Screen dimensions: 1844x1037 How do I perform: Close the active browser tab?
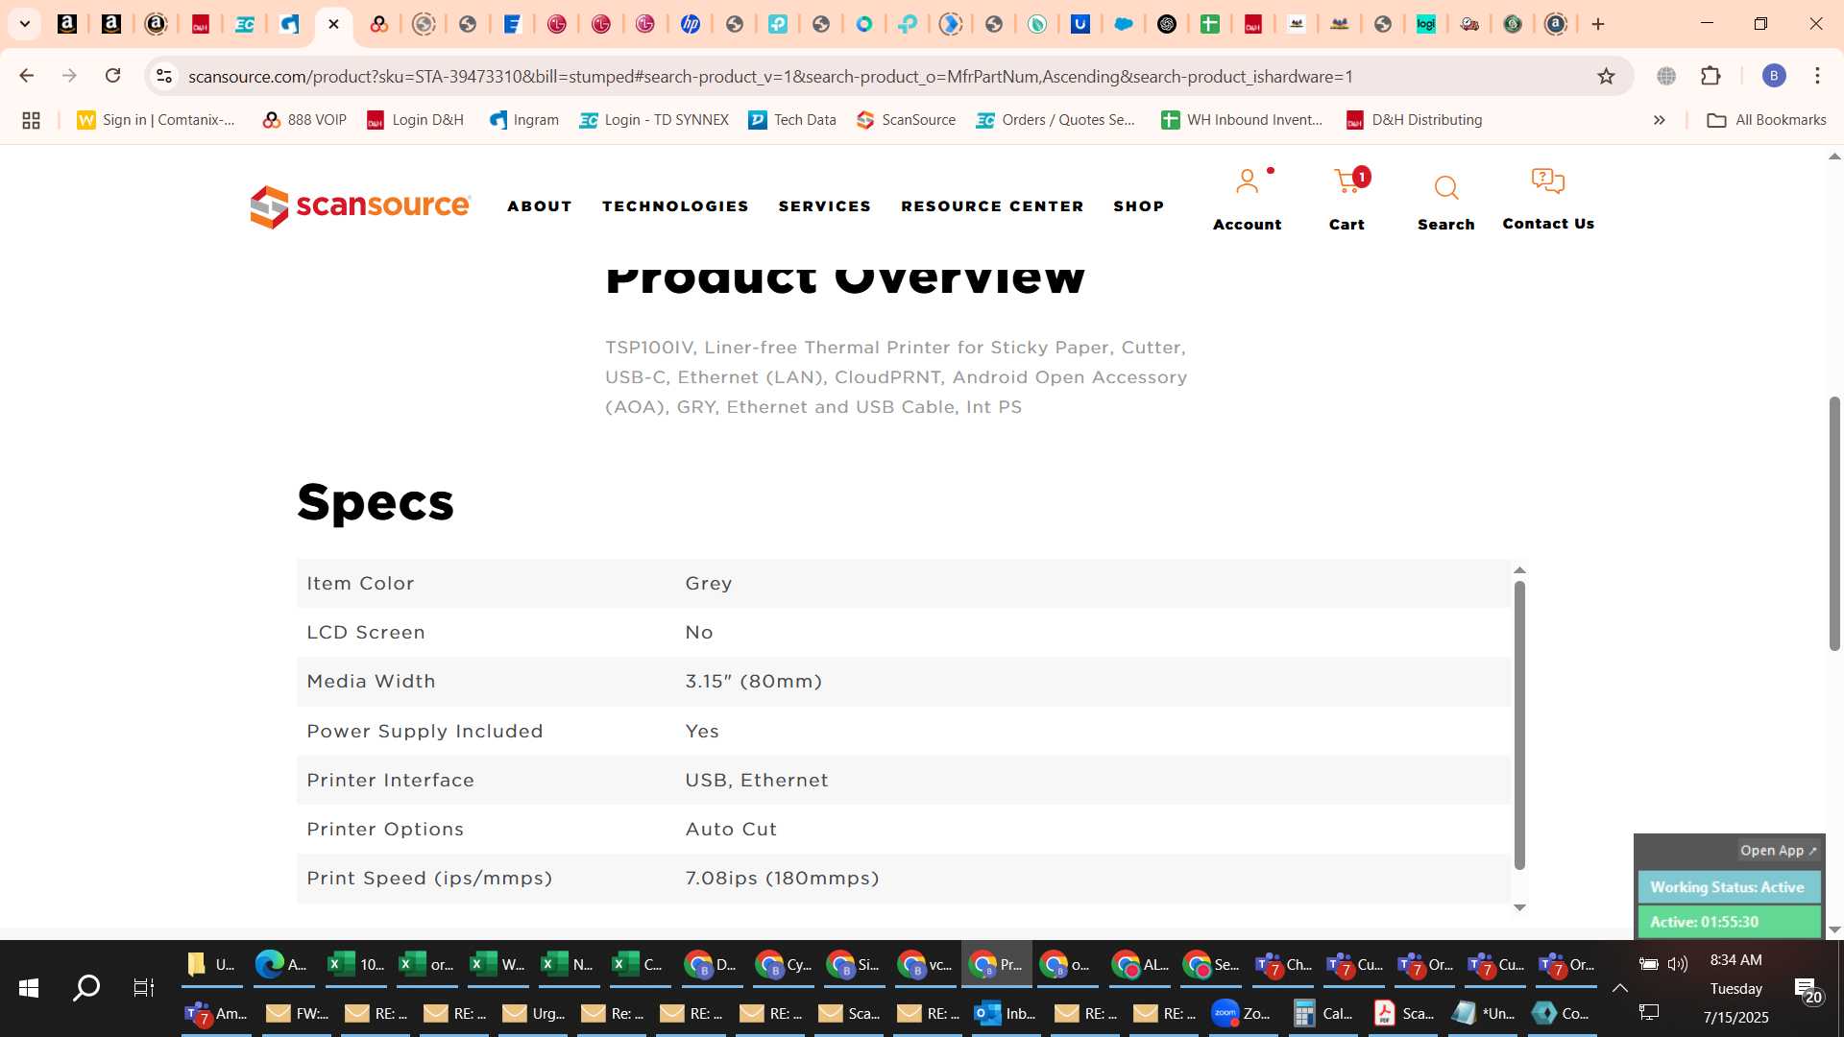tap(333, 24)
